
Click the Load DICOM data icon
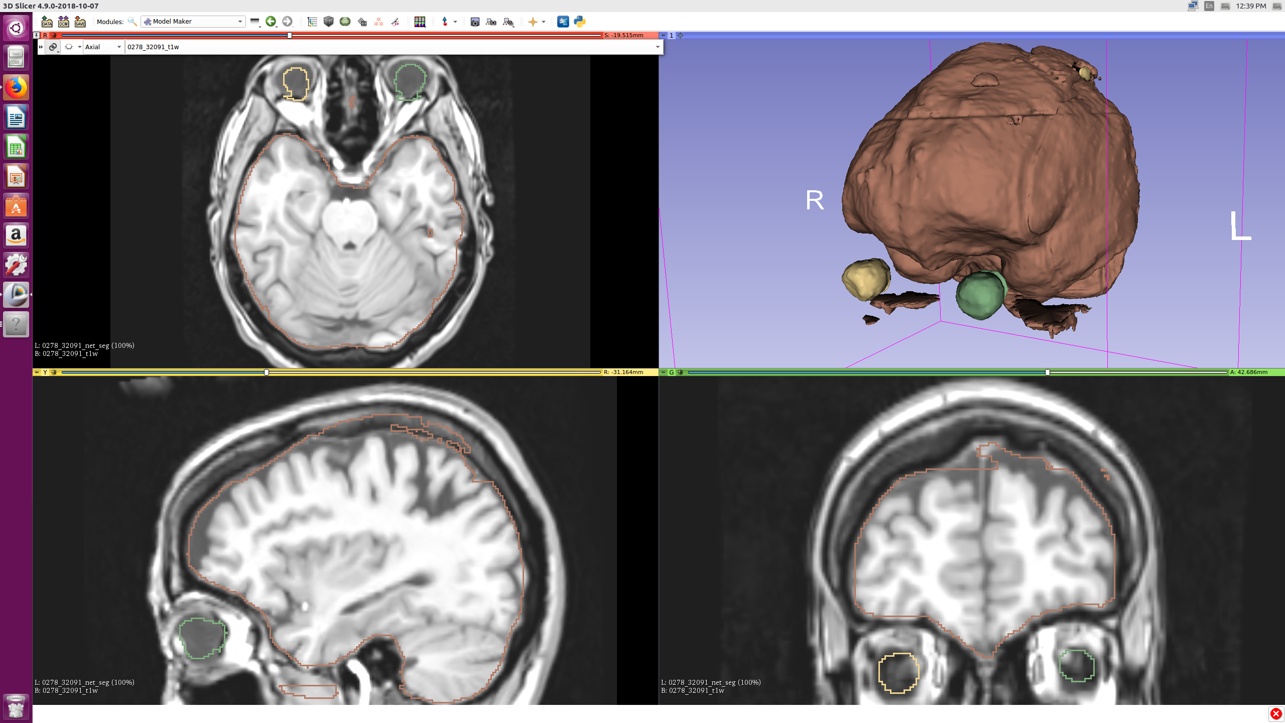(63, 22)
